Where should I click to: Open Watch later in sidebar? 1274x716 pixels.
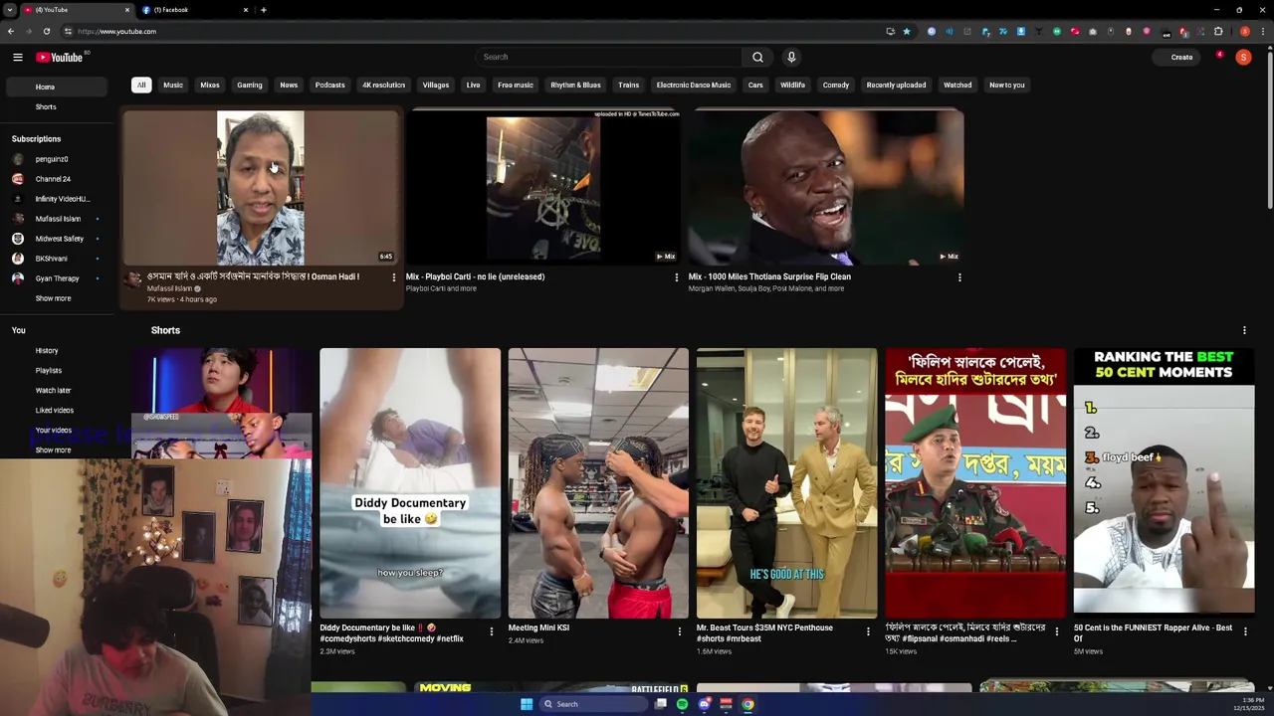point(53,390)
